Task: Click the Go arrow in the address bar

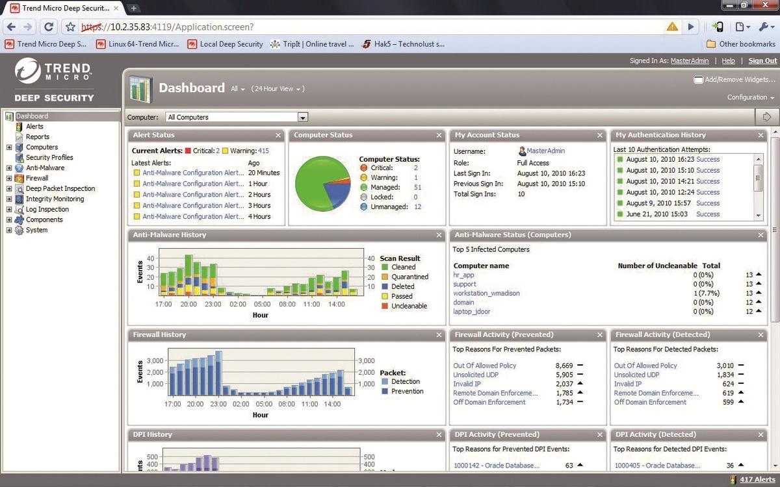Action: [691, 27]
